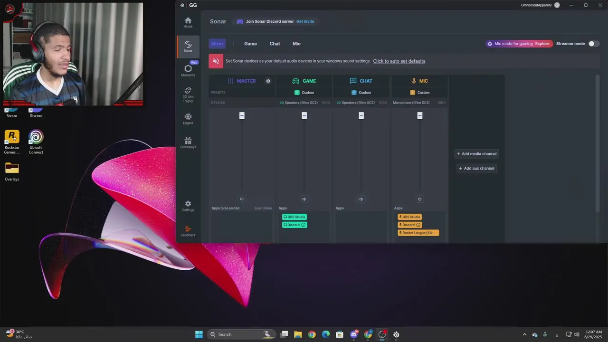Click the Get invite link
The image size is (608, 342).
(305, 21)
